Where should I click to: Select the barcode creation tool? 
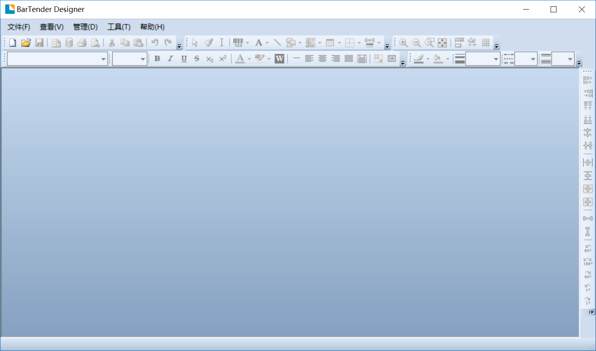pyautogui.click(x=238, y=43)
